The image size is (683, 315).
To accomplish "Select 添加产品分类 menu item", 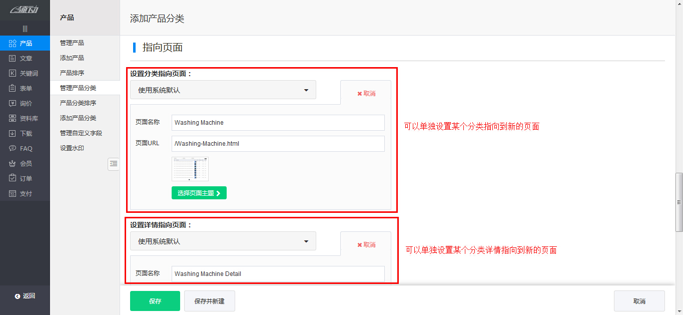I will tap(78, 118).
